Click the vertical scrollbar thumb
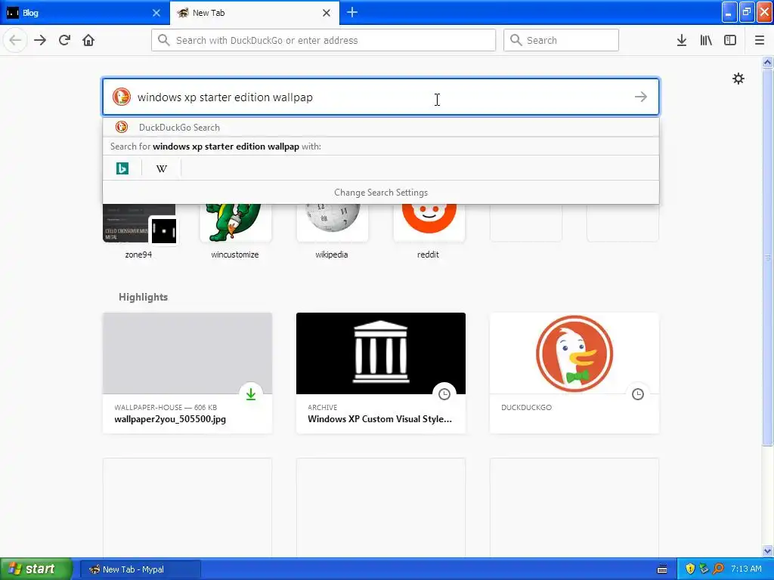The width and height of the screenshot is (774, 580). coord(767,257)
